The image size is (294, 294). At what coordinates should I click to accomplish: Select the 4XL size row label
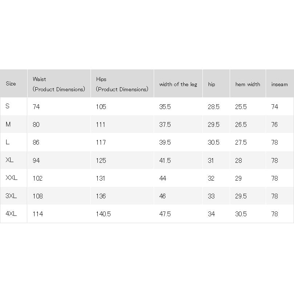(11, 214)
